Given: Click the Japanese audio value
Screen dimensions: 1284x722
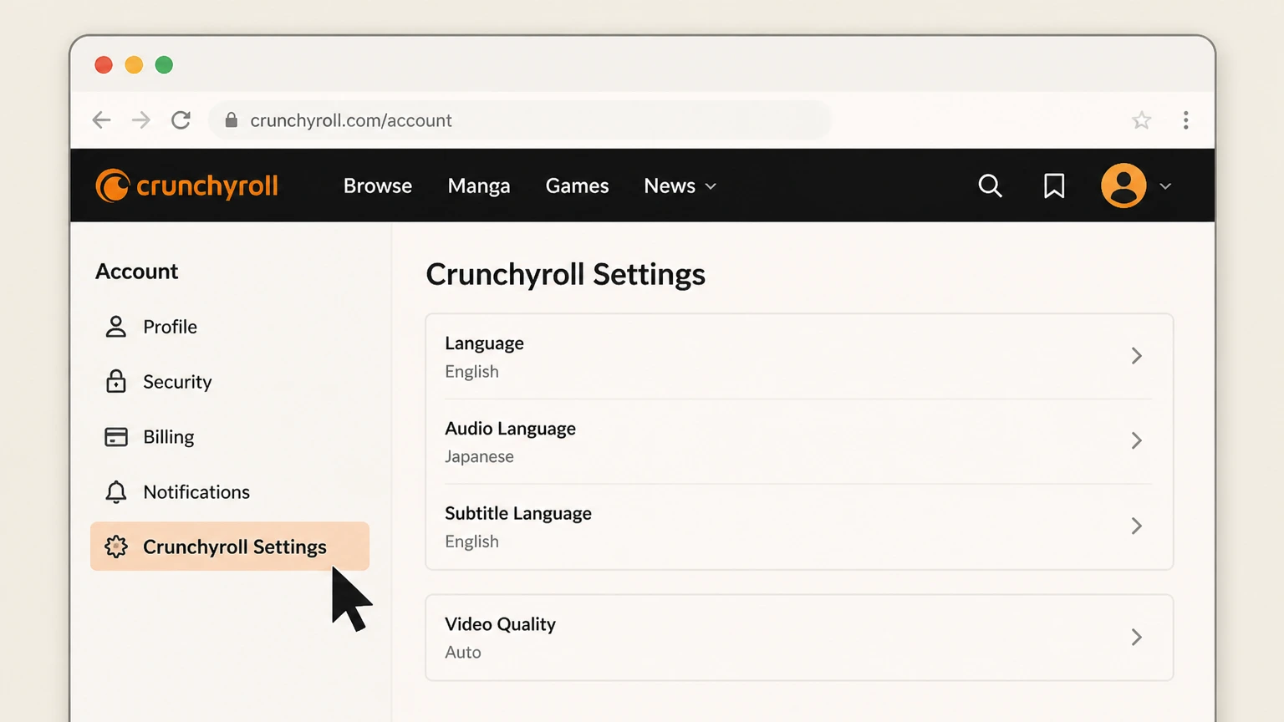Looking at the screenshot, I should [x=479, y=457].
